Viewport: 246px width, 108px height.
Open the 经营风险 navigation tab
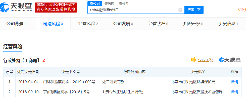[x=88, y=24]
